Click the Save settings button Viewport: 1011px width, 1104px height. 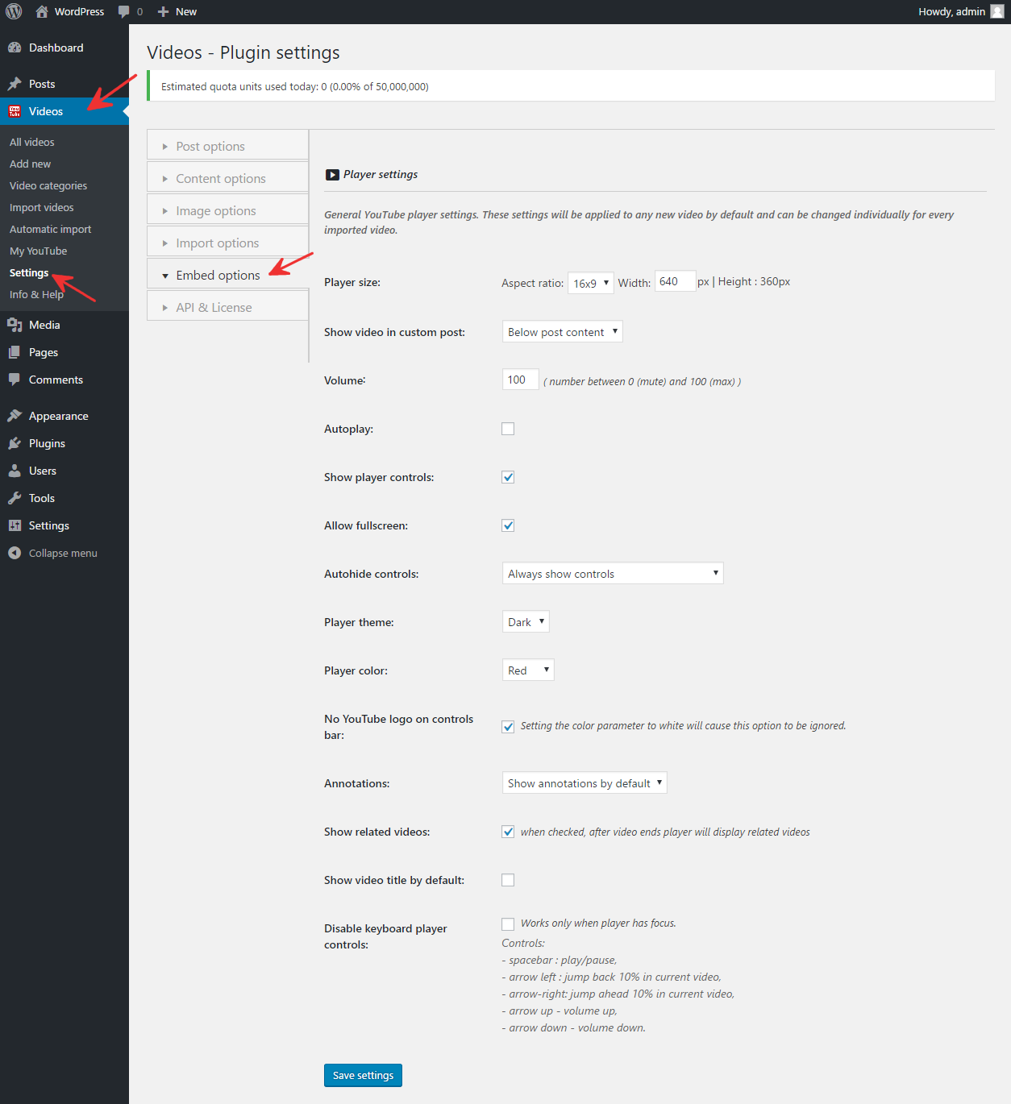pyautogui.click(x=363, y=1075)
